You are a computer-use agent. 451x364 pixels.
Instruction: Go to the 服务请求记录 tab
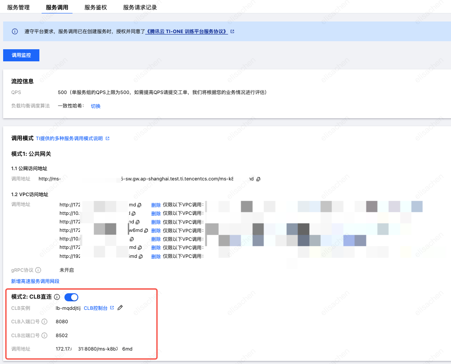[140, 8]
